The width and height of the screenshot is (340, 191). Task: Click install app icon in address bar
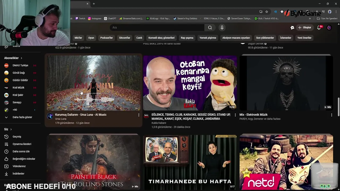(261, 12)
